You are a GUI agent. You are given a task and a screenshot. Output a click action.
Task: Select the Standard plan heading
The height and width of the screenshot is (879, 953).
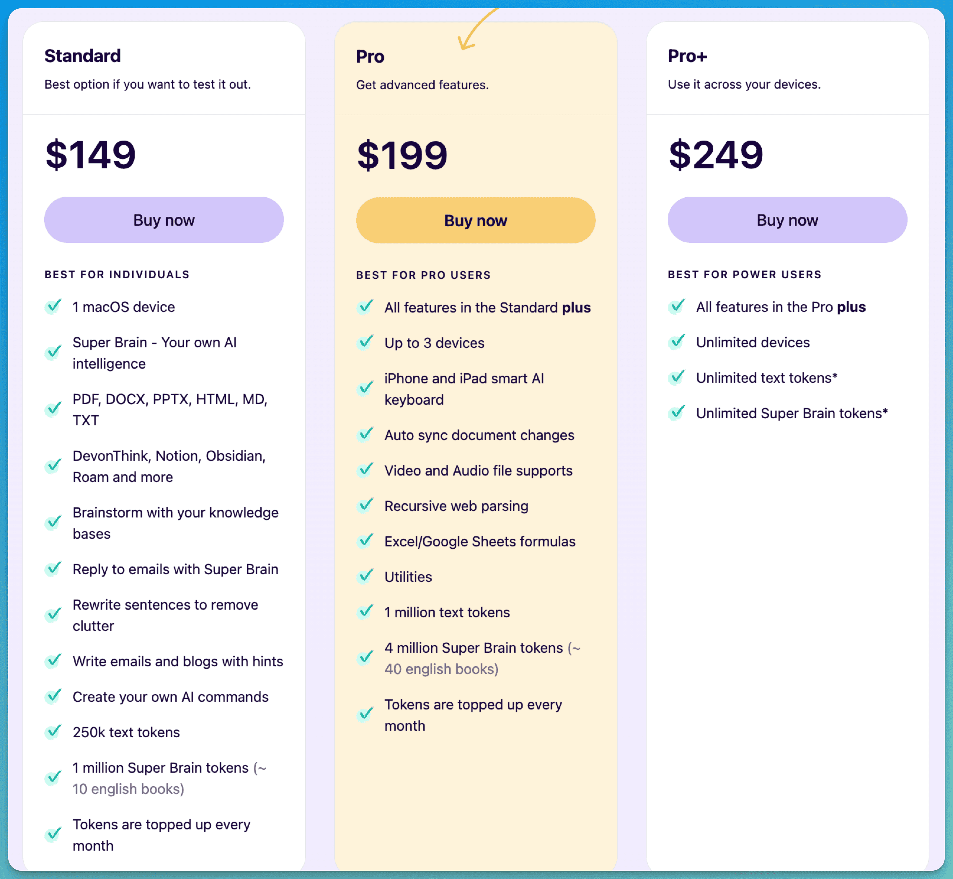[82, 56]
